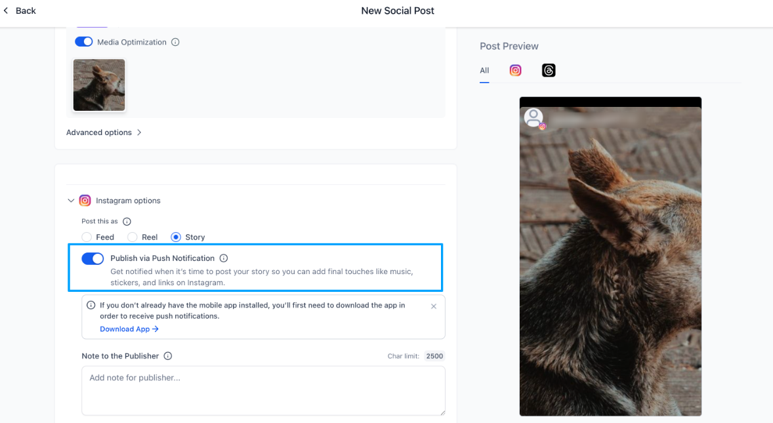Screen dimensions: 773x423
Task: Click the profile avatar in the story preview
Action: click(533, 117)
